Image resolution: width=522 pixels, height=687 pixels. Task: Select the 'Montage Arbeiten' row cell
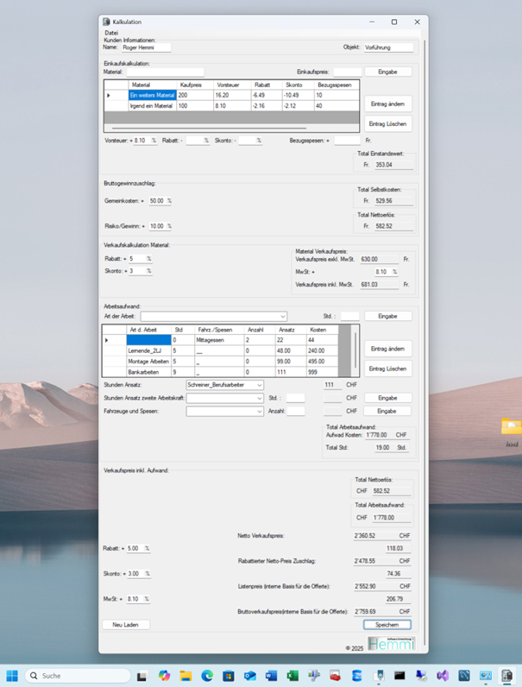click(x=149, y=362)
